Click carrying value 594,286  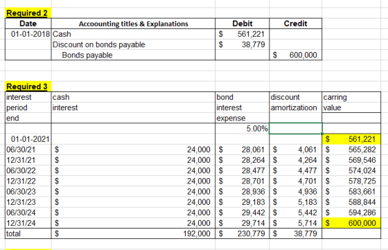(351, 213)
